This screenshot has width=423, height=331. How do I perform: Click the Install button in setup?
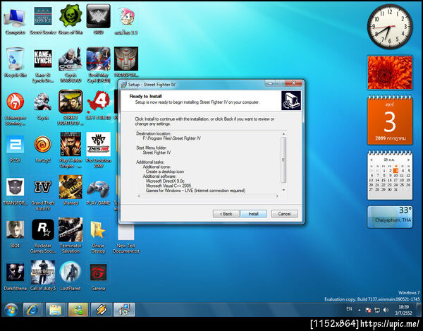(x=253, y=214)
